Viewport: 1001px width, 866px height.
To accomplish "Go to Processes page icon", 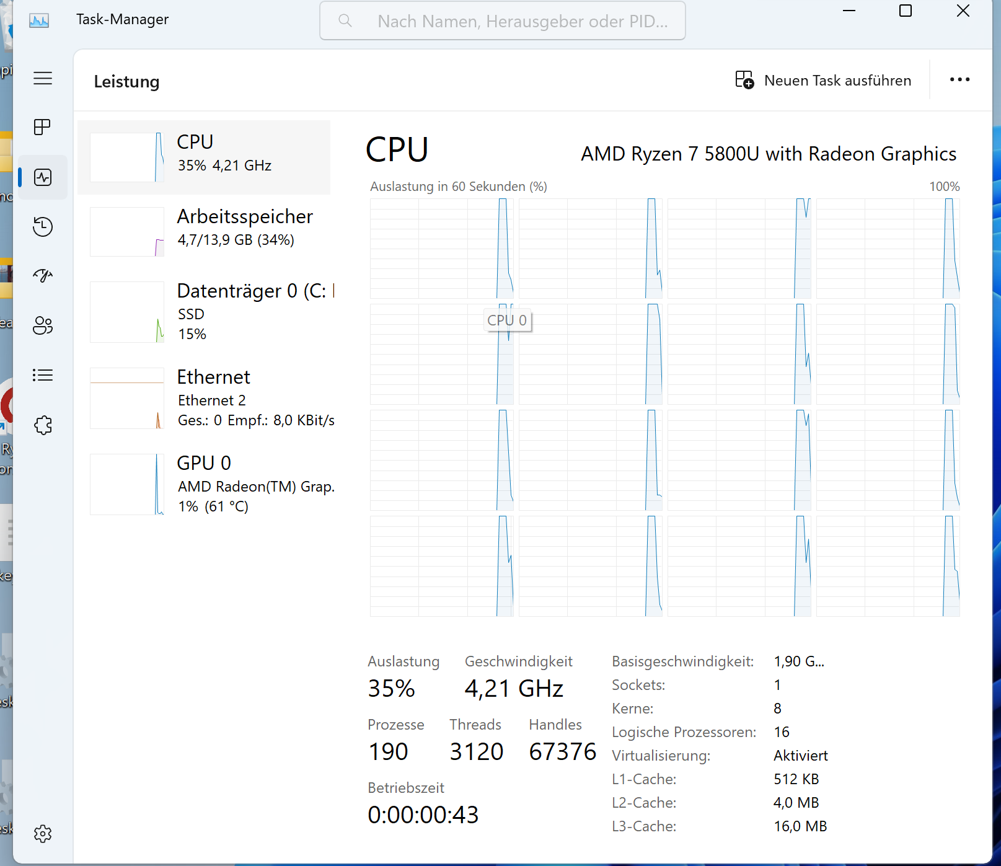I will 43,127.
